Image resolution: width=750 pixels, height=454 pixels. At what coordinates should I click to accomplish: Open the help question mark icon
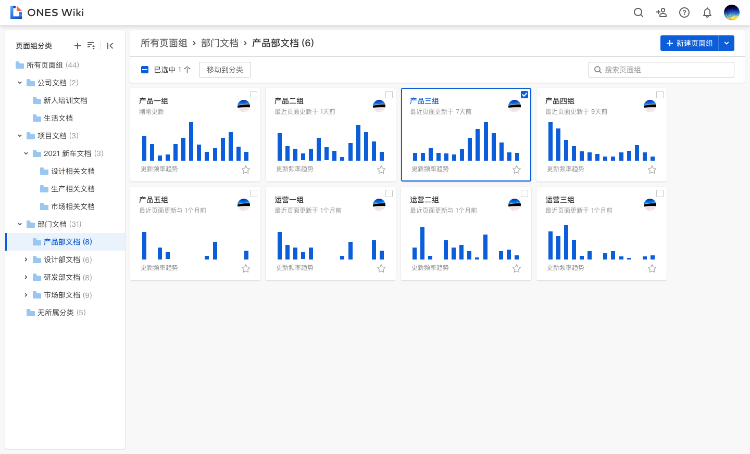click(x=684, y=12)
